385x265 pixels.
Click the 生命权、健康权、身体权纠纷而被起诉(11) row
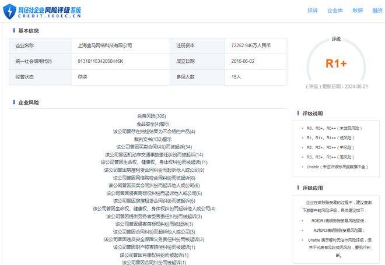[154, 162]
